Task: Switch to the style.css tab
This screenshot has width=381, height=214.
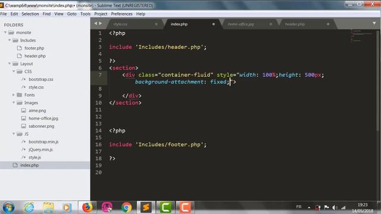Action: click(120, 24)
